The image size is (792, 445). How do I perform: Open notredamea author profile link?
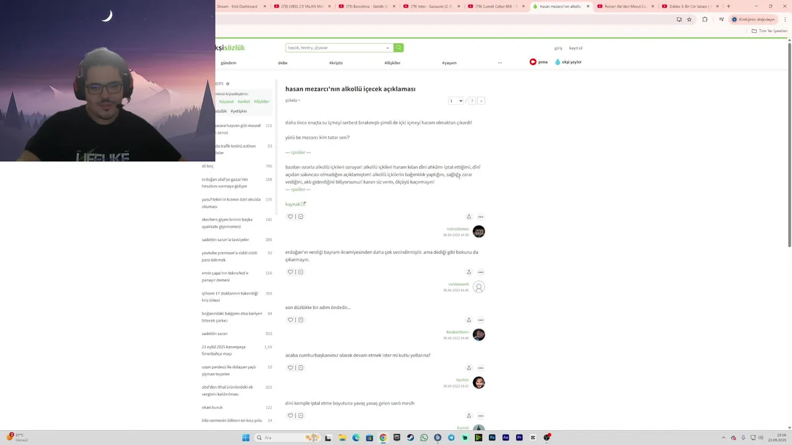458,229
